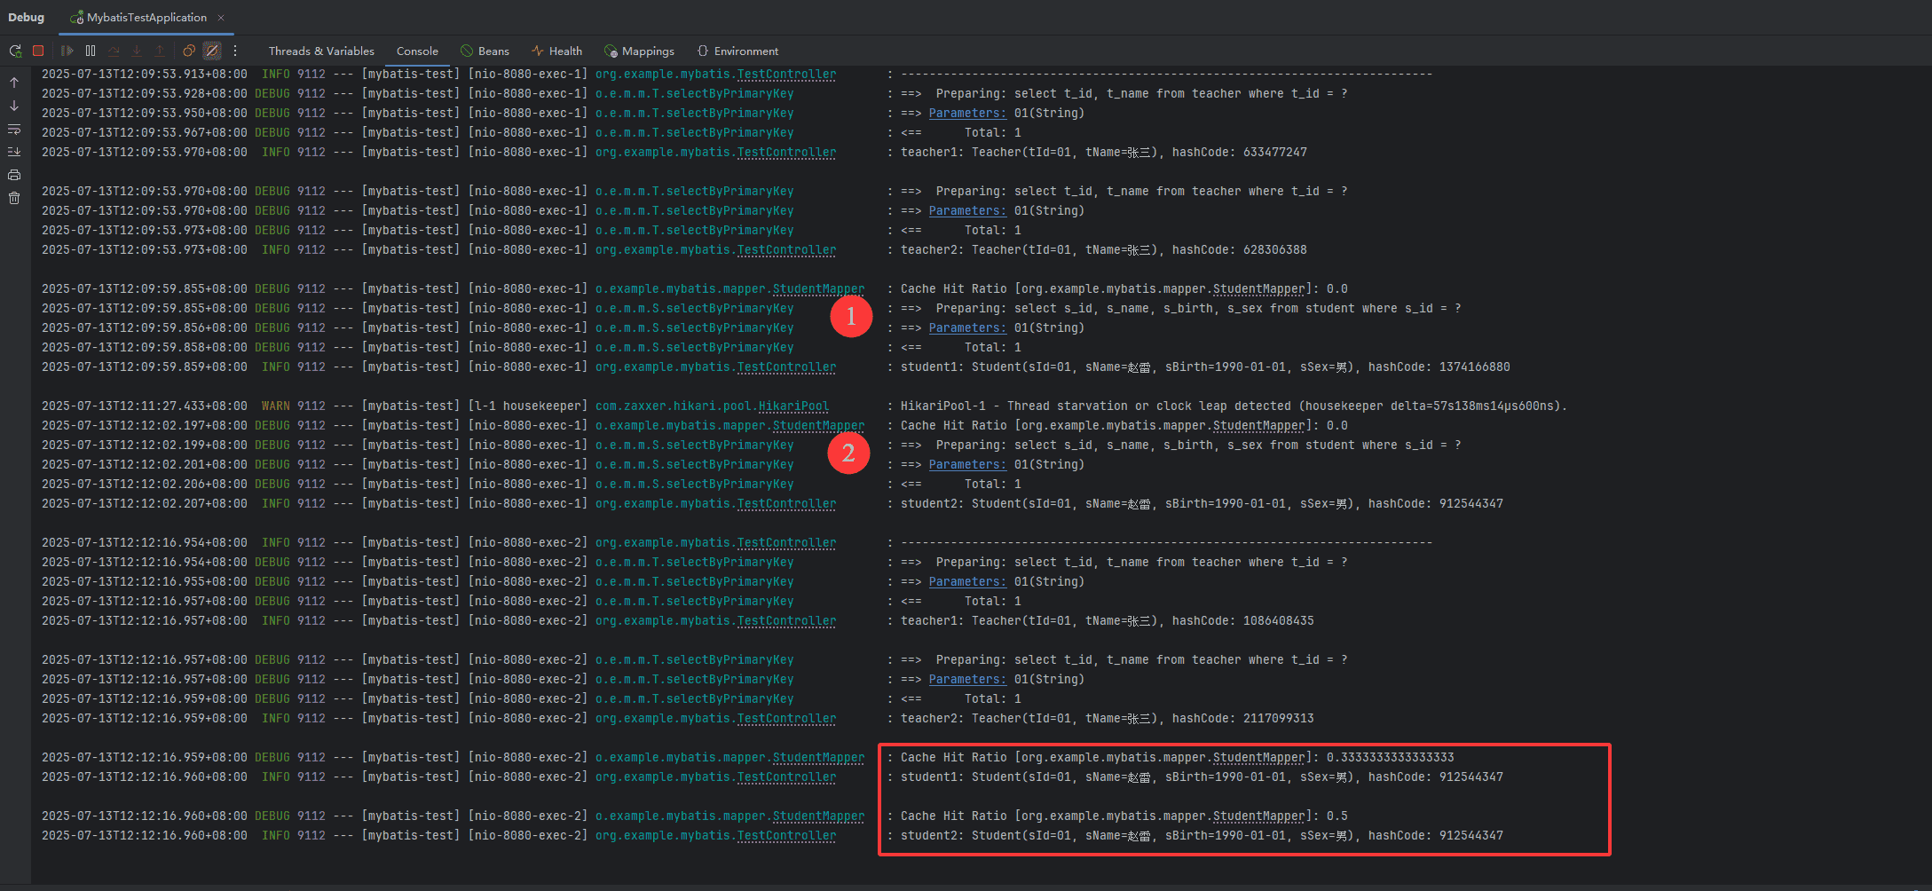Viewport: 1932px width, 891px height.
Task: Open TestController link in 12:09:59.859 line
Action: point(786,367)
